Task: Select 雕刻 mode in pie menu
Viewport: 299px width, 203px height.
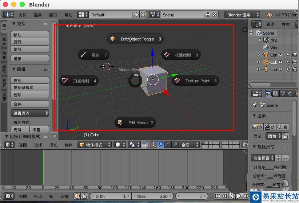Action: pyautogui.click(x=93, y=55)
